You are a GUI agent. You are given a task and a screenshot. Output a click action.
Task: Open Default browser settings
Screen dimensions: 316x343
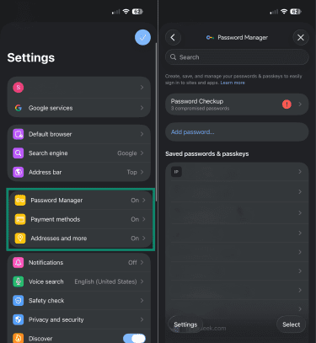pyautogui.click(x=79, y=134)
